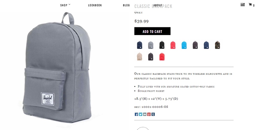The width and height of the screenshot is (257, 130).
Task: Open the Lookbook page
Action: click(x=95, y=5)
